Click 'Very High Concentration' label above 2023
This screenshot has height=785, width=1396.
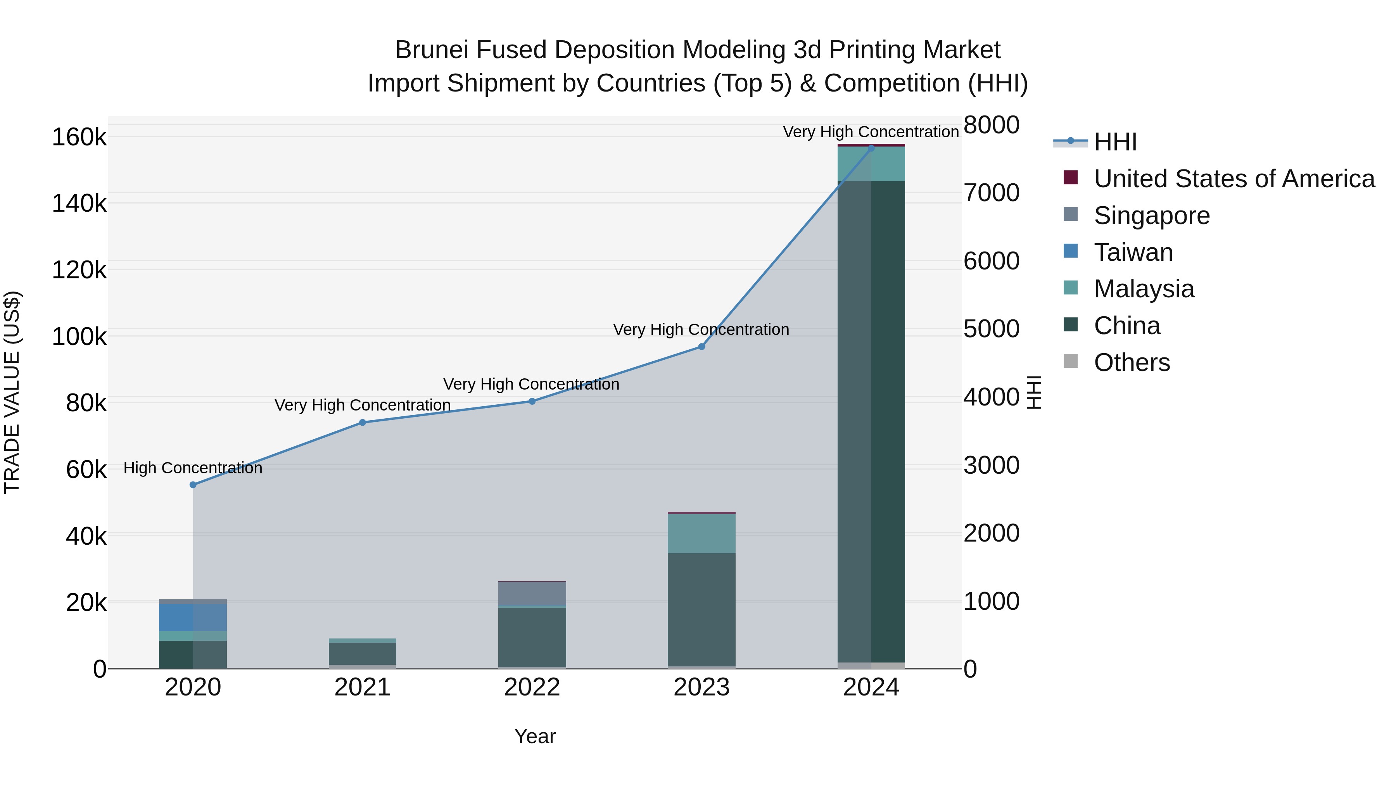[x=701, y=330]
